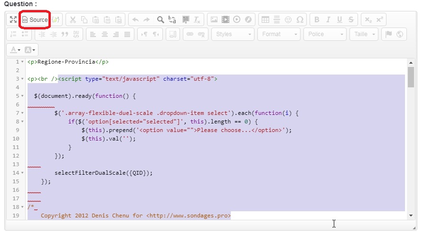The image size is (424, 235).
Task: Click Paste from Word icon
Action: click(118, 19)
